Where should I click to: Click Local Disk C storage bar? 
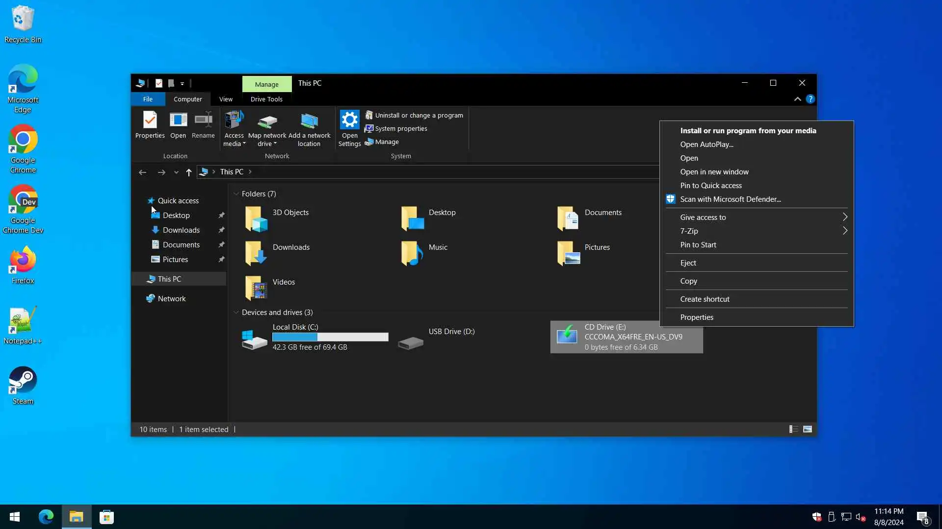[330, 337]
